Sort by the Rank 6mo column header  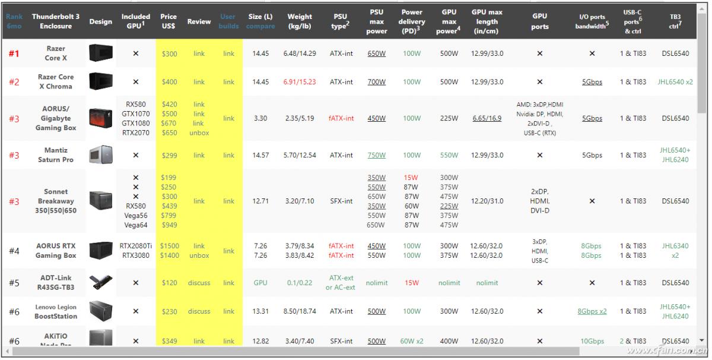pyautogui.click(x=14, y=21)
